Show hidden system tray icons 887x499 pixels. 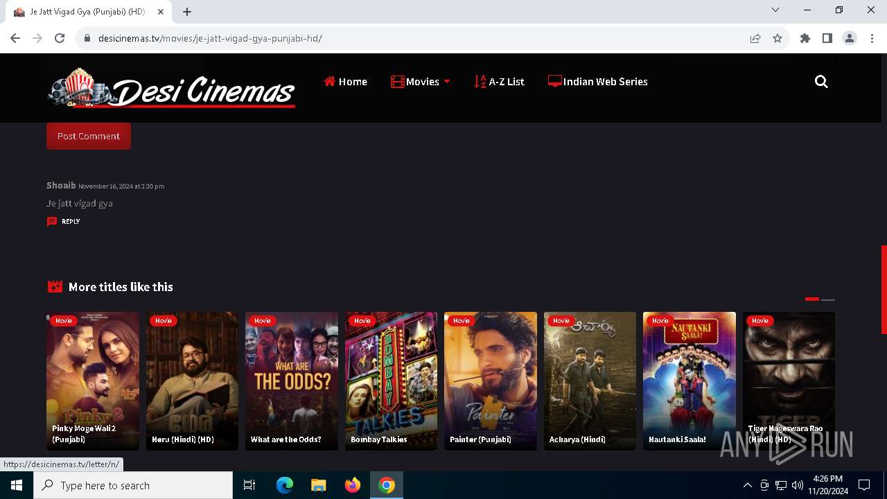[747, 485]
